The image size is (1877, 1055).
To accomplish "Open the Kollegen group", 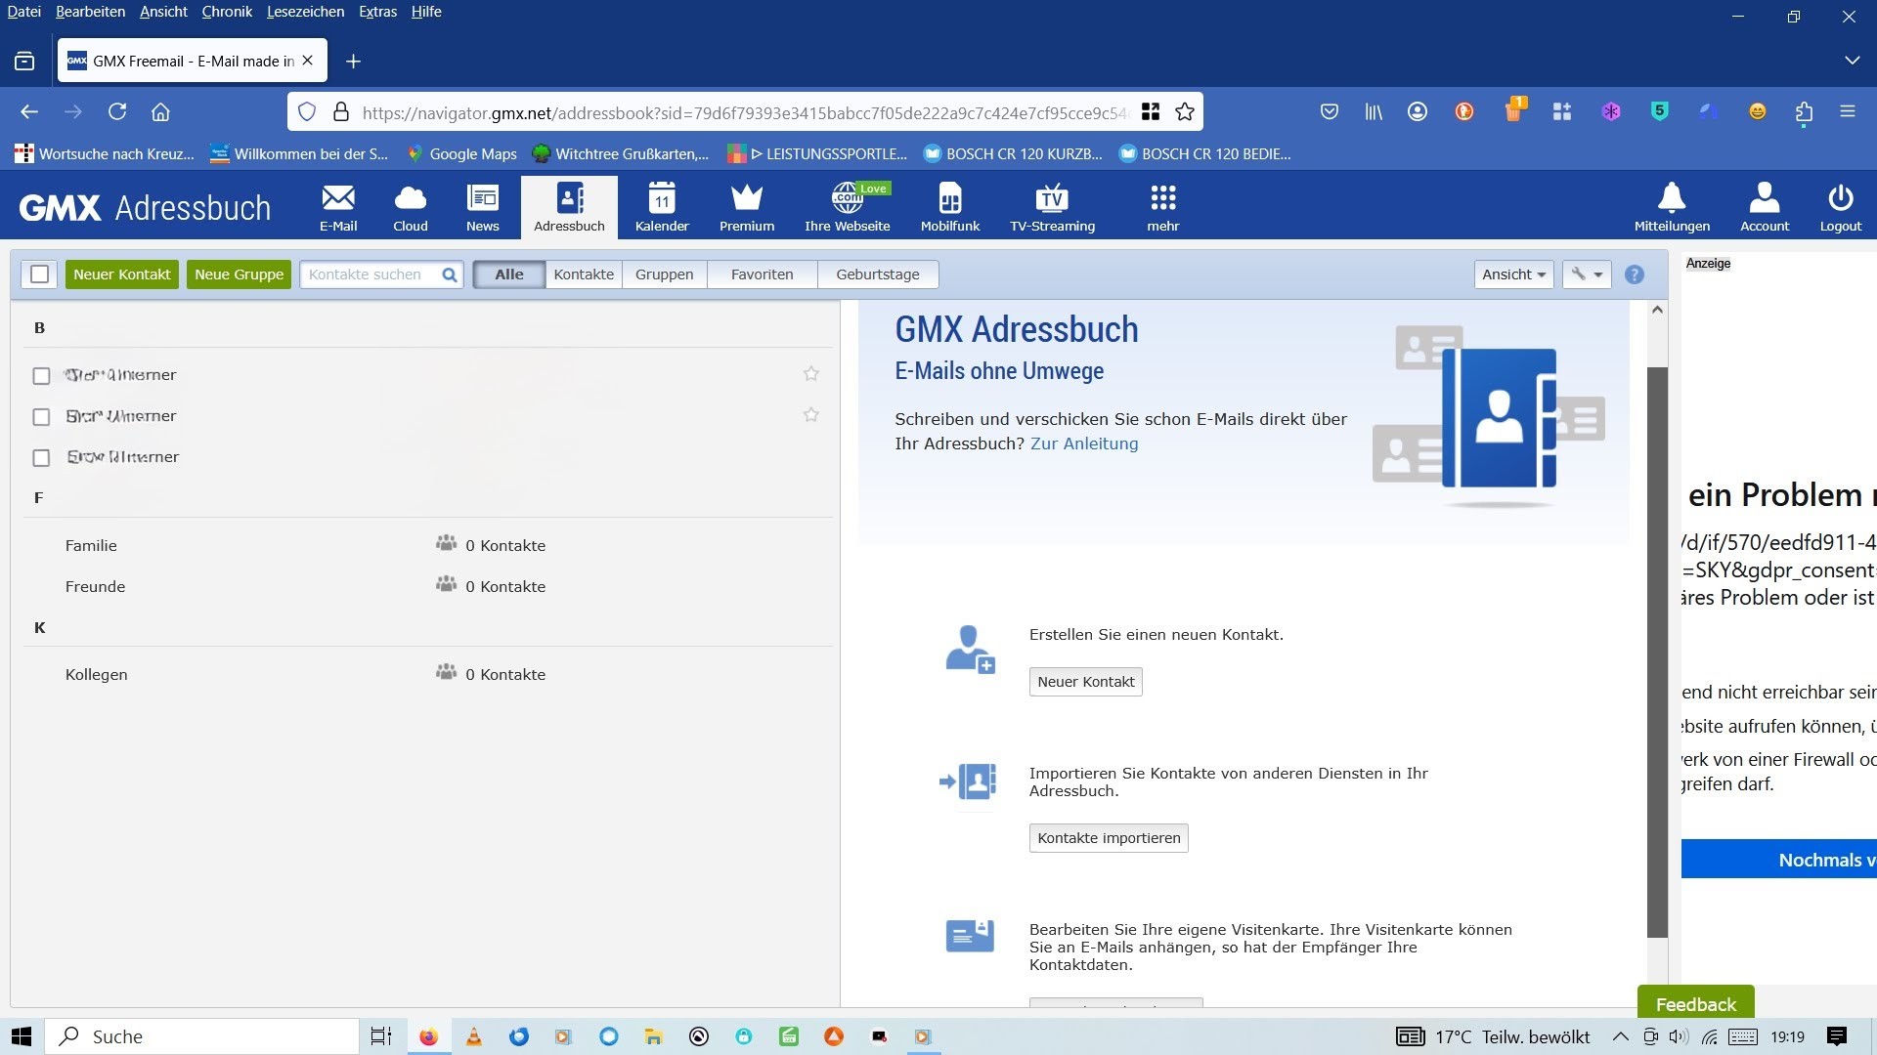I will pos(96,675).
